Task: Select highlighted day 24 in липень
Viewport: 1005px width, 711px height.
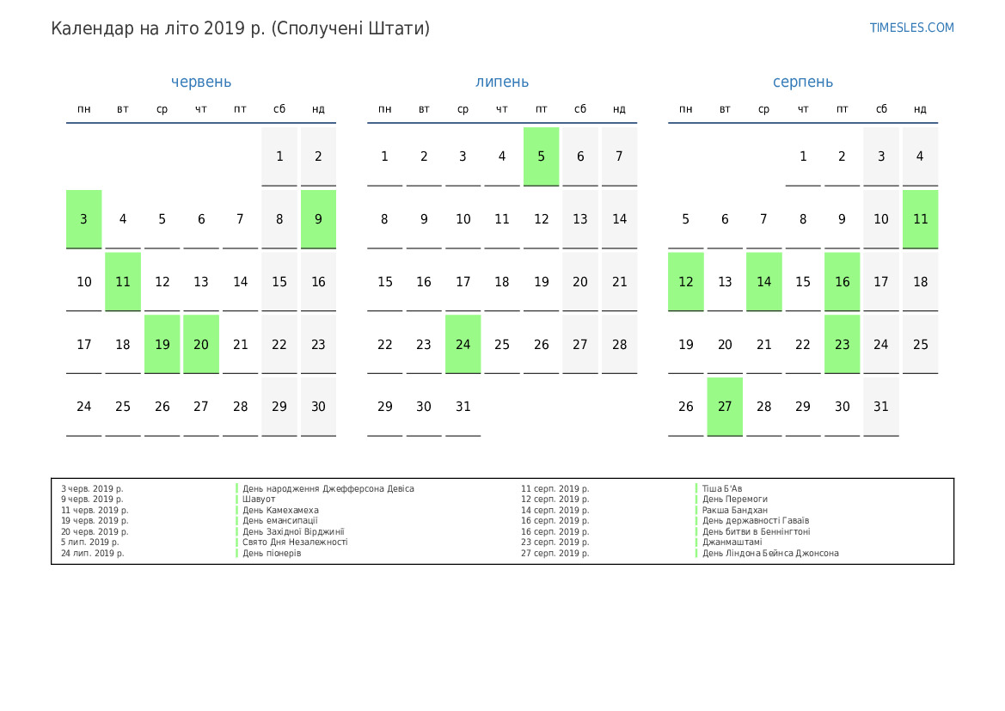Action: 463,344
